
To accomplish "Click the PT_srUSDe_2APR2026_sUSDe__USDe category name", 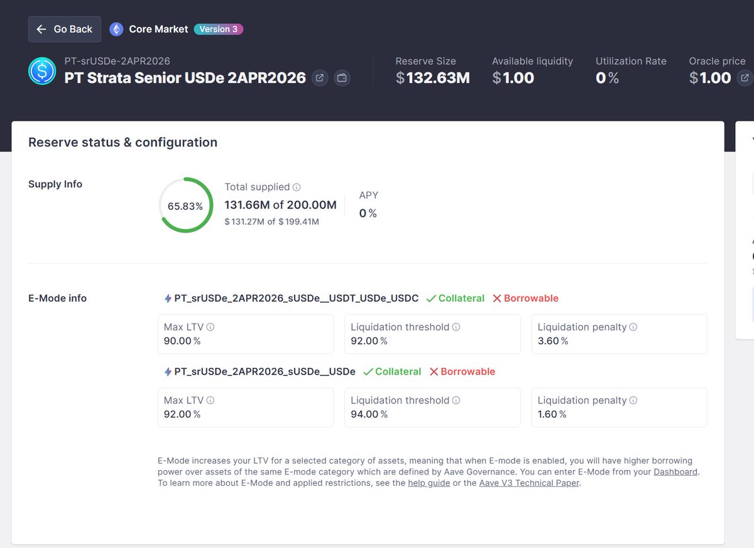I will pyautogui.click(x=265, y=372).
